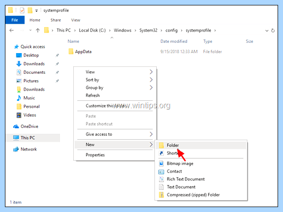Click Local Disk (C:) breadcrumb
283x212 pixels.
tap(92, 30)
